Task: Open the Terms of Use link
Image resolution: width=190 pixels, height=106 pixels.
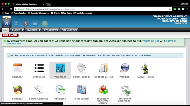Action: pyautogui.click(x=151, y=41)
